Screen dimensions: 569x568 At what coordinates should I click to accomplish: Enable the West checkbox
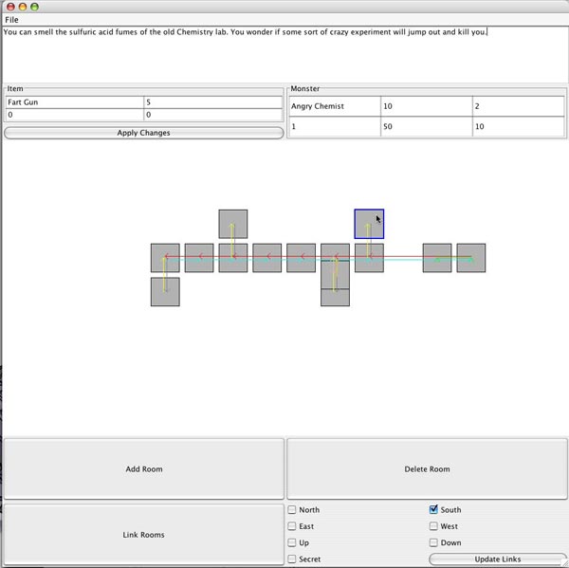tap(433, 526)
